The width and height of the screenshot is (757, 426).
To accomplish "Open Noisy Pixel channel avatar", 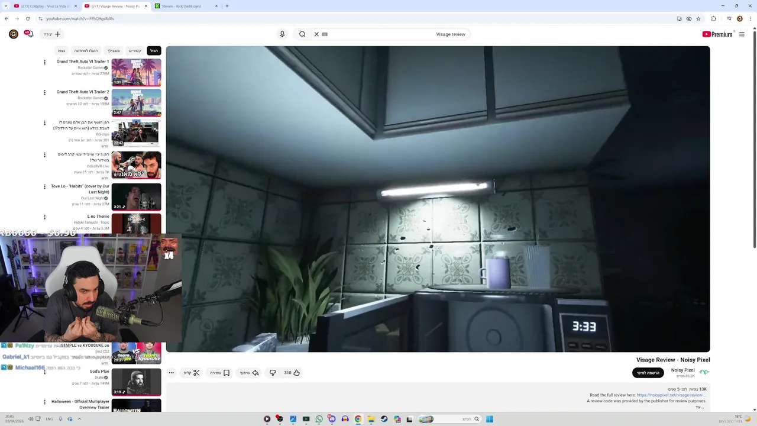I will (704, 372).
